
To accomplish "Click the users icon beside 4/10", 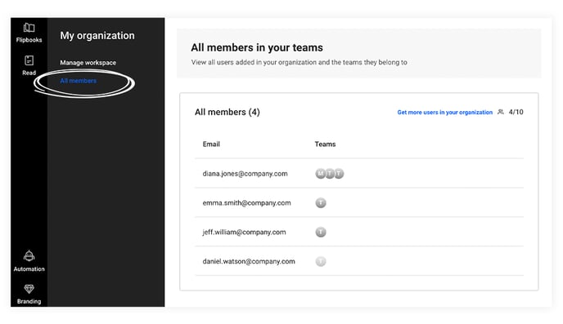I will (x=501, y=112).
